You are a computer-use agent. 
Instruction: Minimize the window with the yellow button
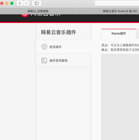tap(7, 3)
